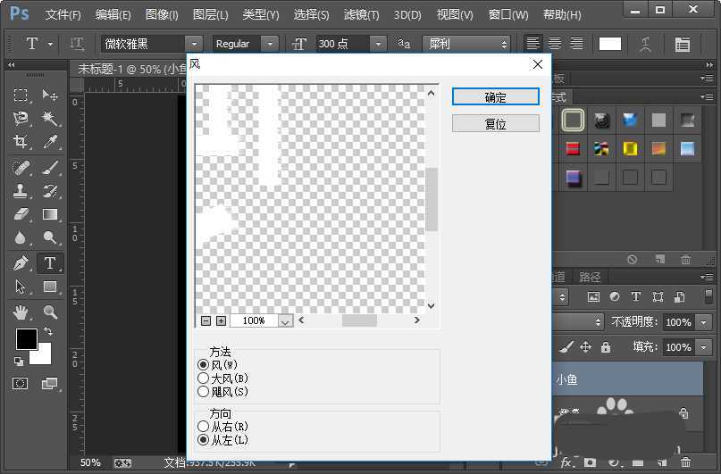Select the Crop tool
Viewport: 721px width, 474px height.
[21, 142]
